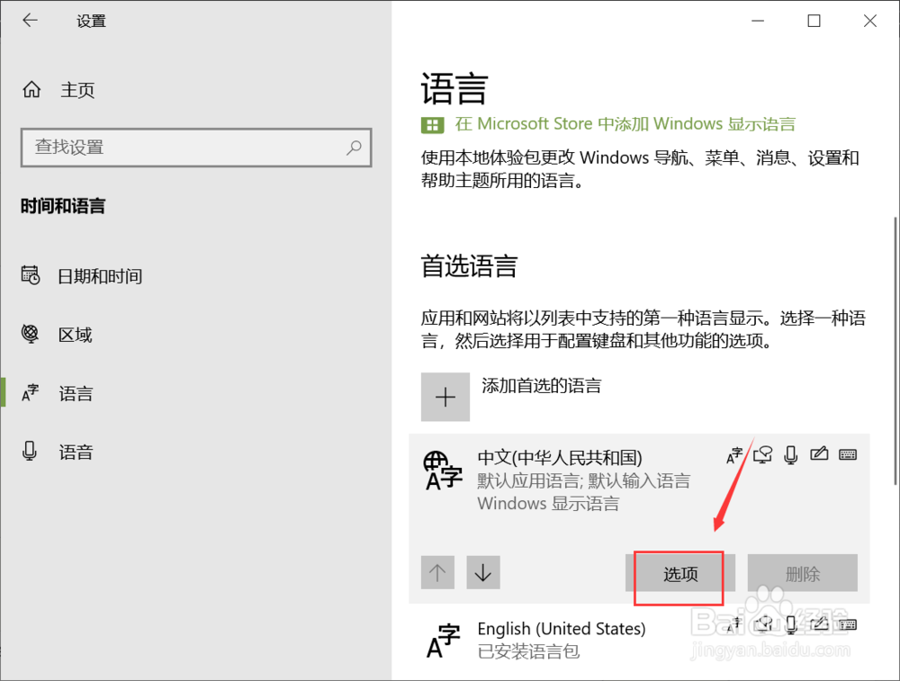Minimize the Settings window
The image size is (900, 681).
pyautogui.click(x=758, y=22)
